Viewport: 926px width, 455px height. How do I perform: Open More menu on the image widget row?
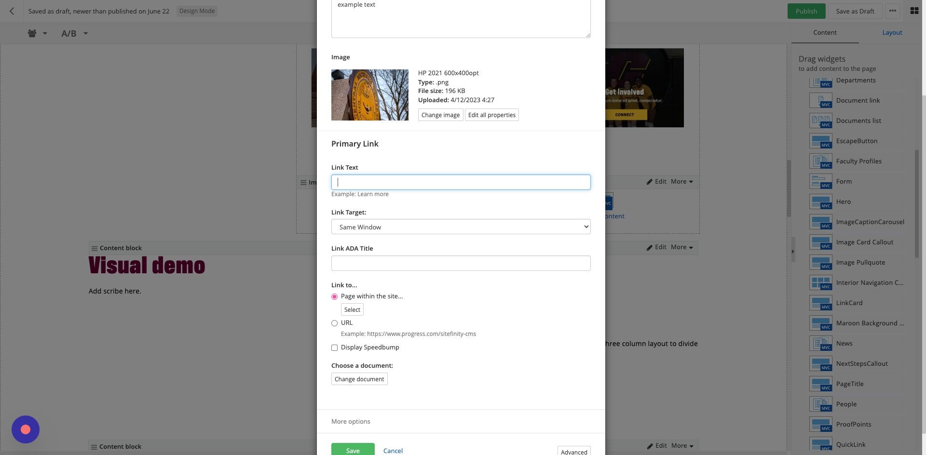681,182
